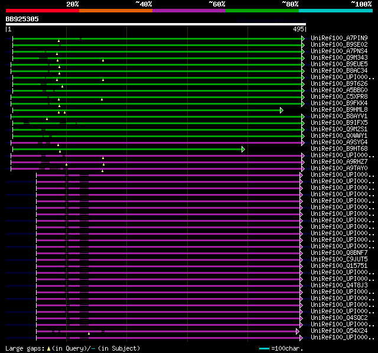
Task: Click the purple alignment bar for Q54X24
Action: (167, 332)
